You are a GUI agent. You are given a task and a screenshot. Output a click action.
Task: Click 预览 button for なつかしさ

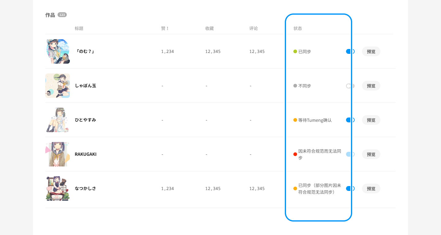click(x=371, y=188)
